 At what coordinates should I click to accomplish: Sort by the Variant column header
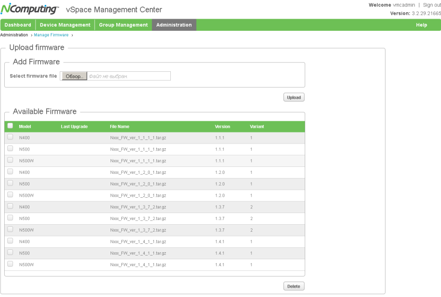[257, 126]
